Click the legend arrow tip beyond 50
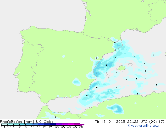The height and width of the screenshot is (128, 166). click(x=83, y=125)
